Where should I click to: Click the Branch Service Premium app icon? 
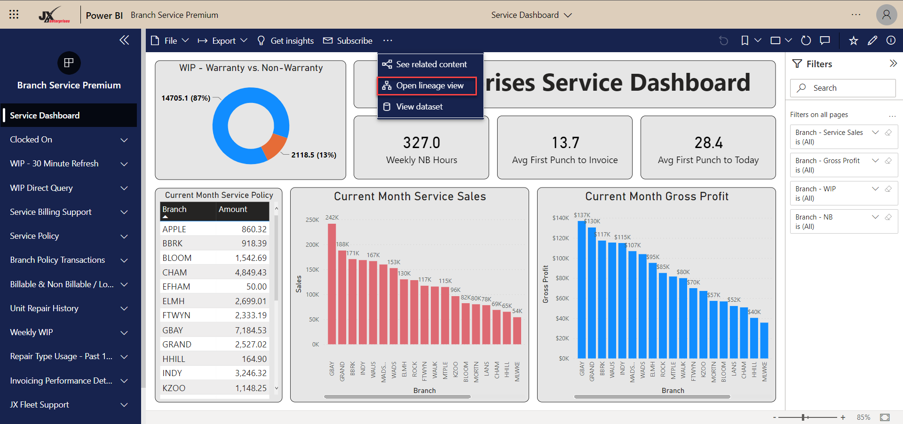69,63
